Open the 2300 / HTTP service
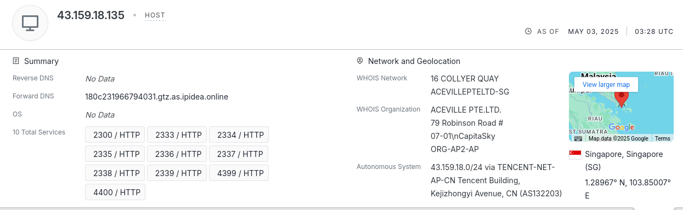 click(x=115, y=135)
